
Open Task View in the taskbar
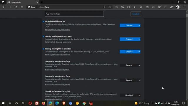pos(23,103)
